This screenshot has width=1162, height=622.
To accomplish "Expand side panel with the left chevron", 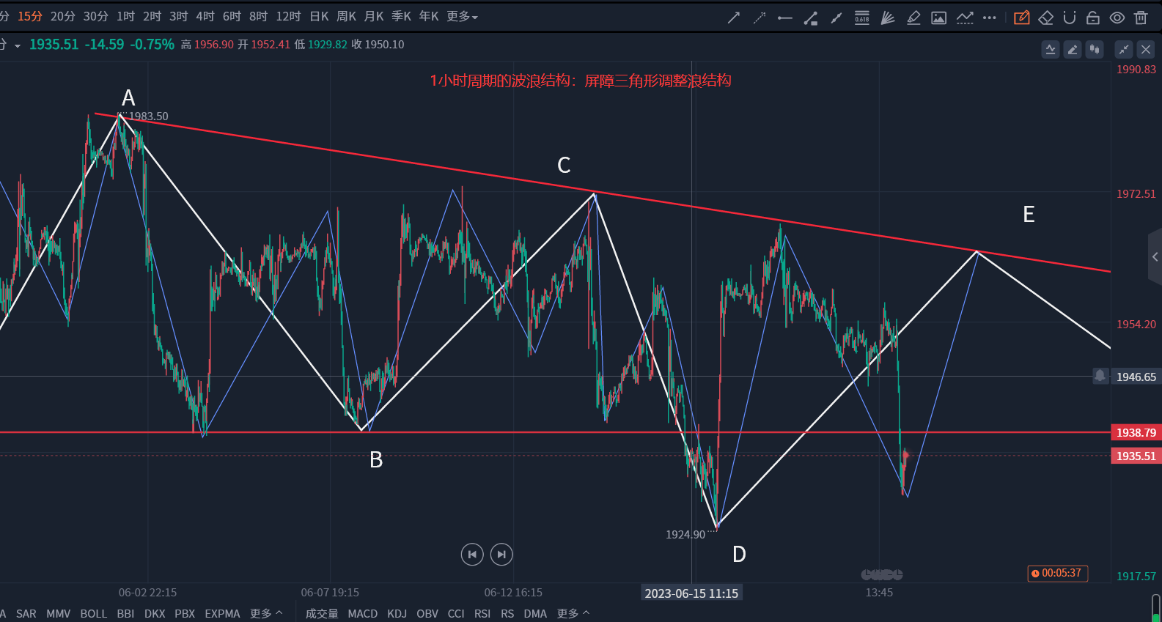I will click(x=1155, y=256).
